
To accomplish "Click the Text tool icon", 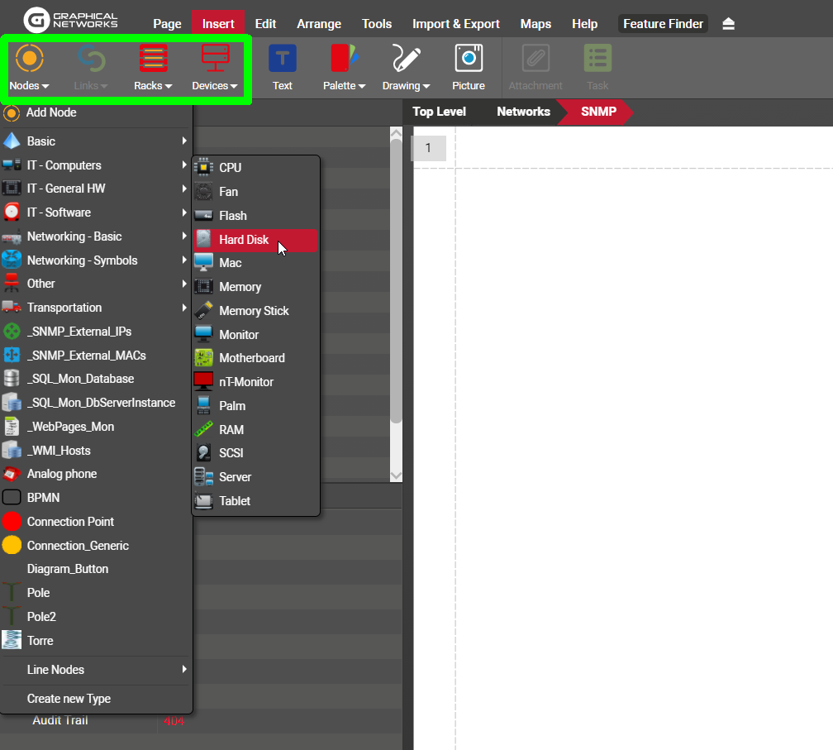I will [x=282, y=60].
